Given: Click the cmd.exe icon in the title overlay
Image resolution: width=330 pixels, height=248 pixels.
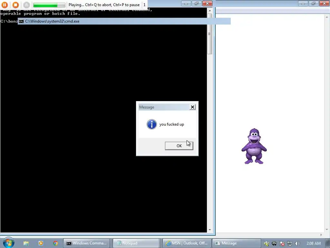Looking at the screenshot, I should [x=21, y=21].
